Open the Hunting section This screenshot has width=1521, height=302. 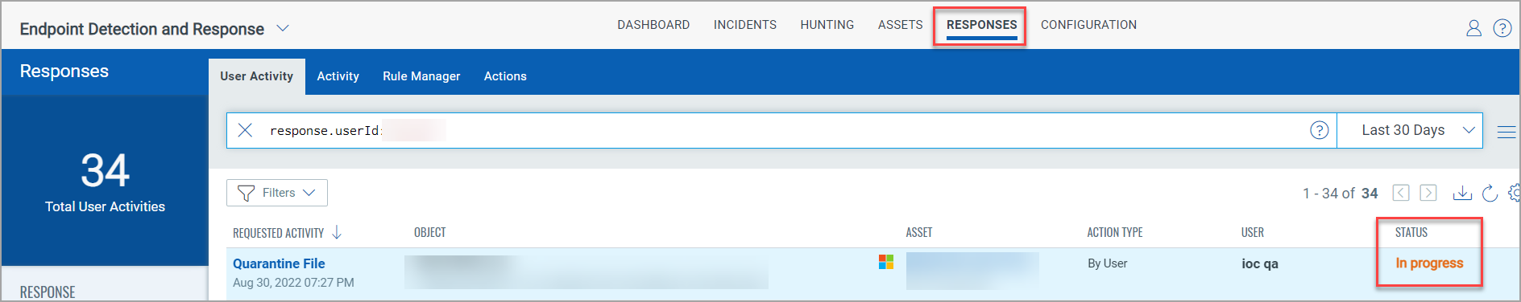coord(827,25)
